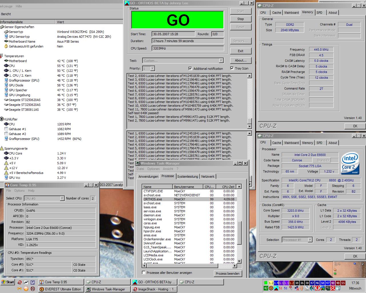Open the Ansicht menu in Task-Manager
Screen dimensions: 366x293
tap(168, 169)
